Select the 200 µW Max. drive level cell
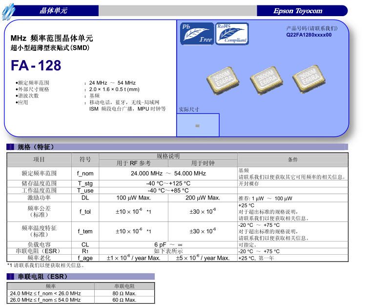 tap(203, 198)
